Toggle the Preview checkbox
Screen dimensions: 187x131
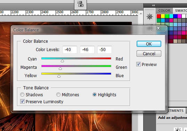point(138,64)
